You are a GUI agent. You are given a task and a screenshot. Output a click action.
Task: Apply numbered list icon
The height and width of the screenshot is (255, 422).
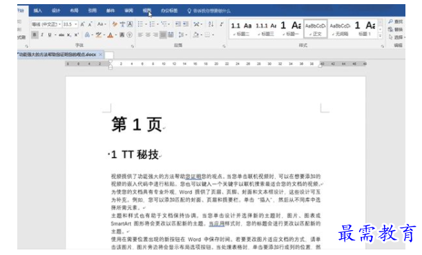152,24
